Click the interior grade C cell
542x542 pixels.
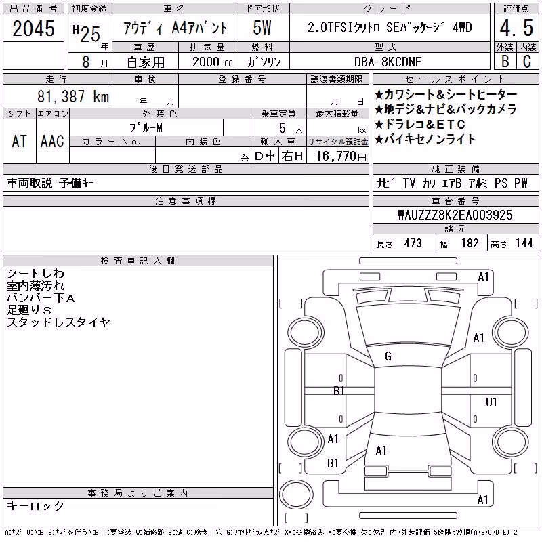pyautogui.click(x=527, y=61)
